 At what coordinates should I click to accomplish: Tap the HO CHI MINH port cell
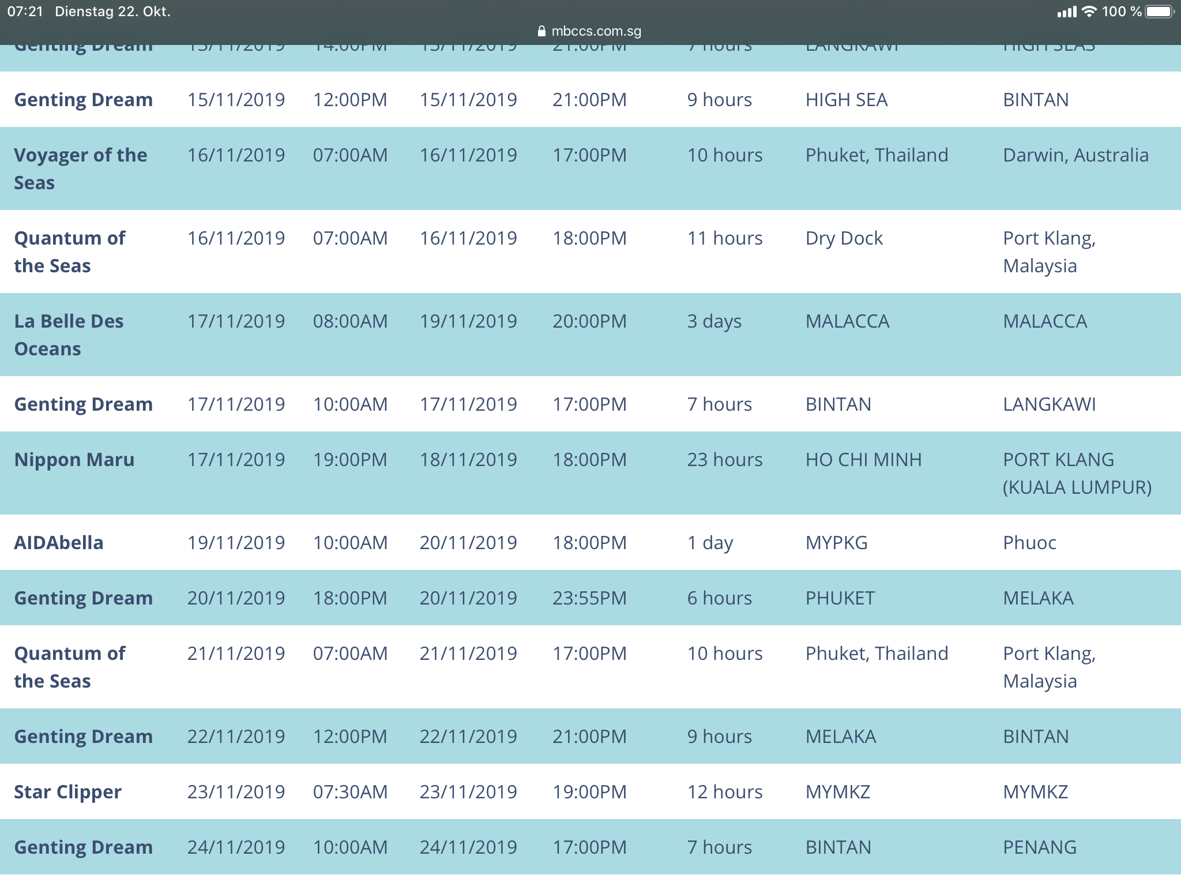pyautogui.click(x=863, y=460)
